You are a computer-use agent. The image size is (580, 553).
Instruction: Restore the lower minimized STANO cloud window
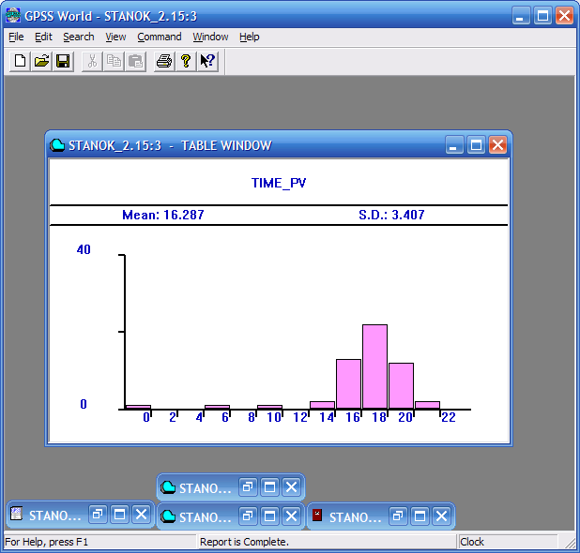pyautogui.click(x=248, y=516)
